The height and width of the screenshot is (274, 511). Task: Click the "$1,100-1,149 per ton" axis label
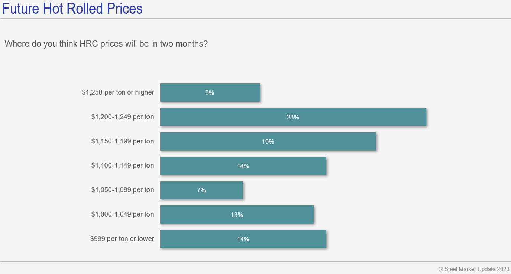(123, 165)
